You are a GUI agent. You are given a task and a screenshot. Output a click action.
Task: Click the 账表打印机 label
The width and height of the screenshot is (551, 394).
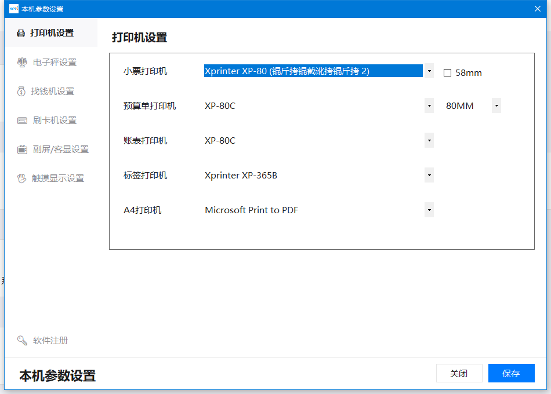145,140
